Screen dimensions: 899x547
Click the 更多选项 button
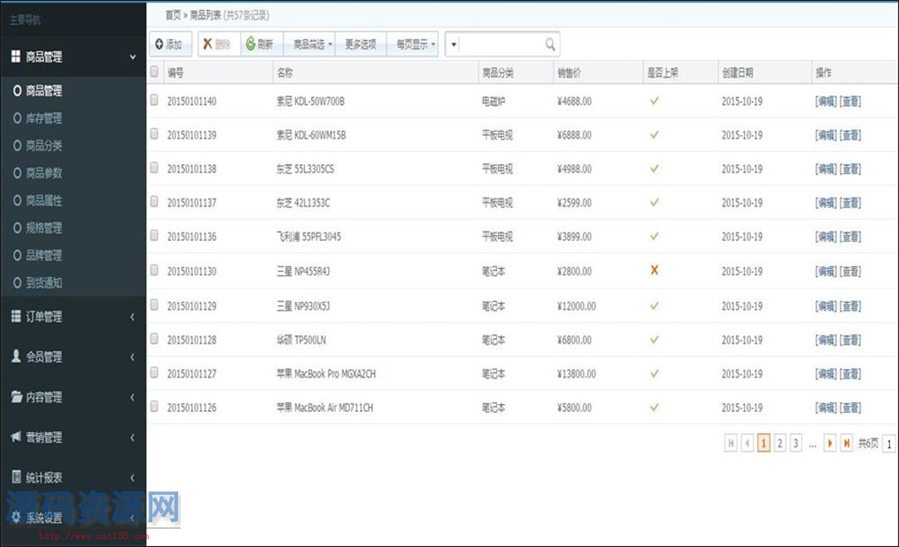pyautogui.click(x=360, y=44)
